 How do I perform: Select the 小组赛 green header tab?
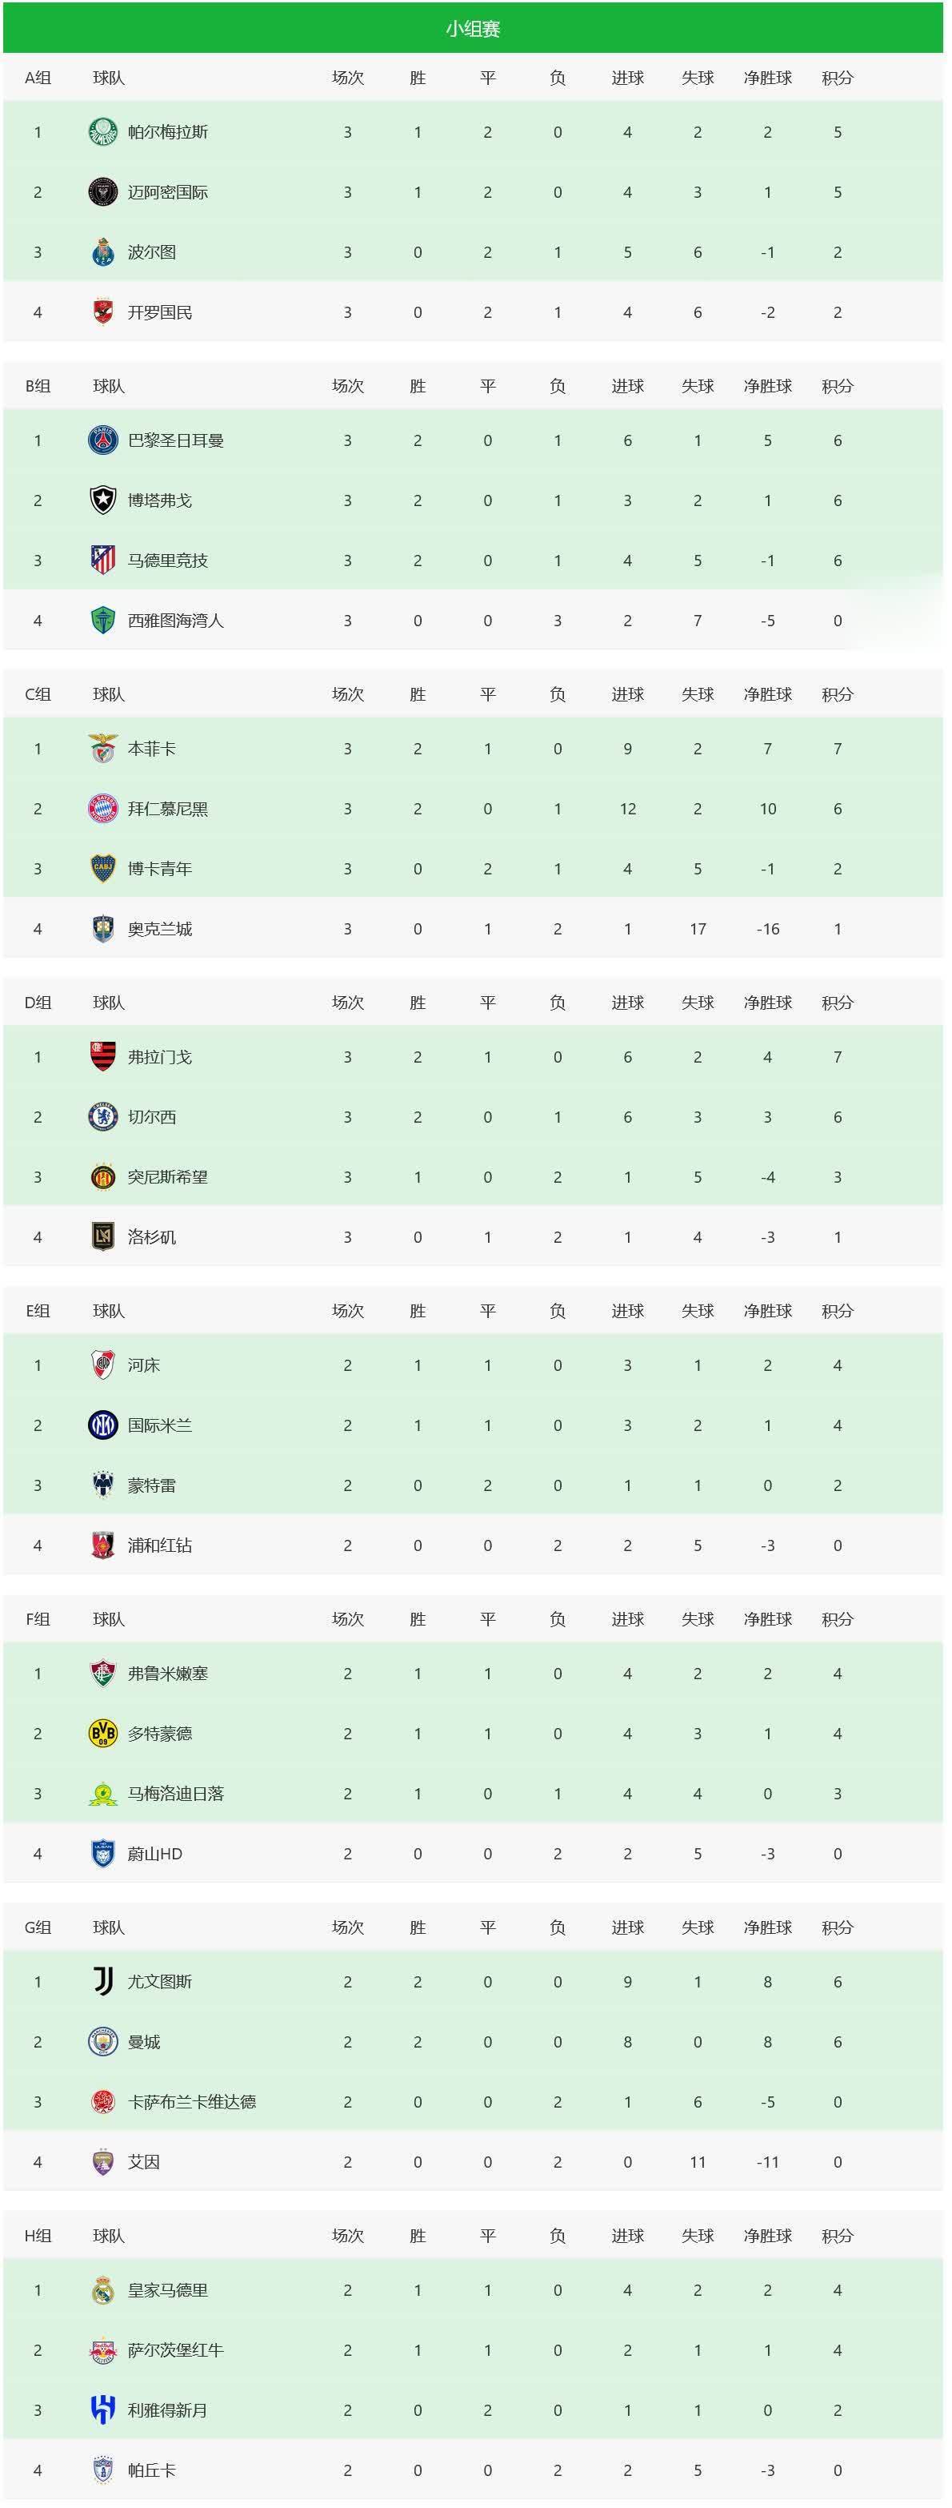click(x=473, y=29)
